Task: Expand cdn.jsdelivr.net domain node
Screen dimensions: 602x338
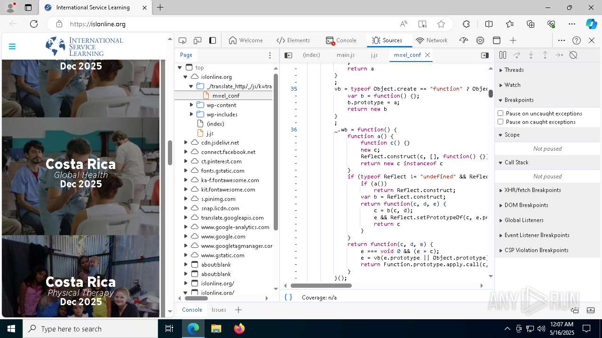Action: 186,143
